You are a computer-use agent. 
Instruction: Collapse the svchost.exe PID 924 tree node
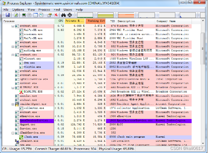13,55
